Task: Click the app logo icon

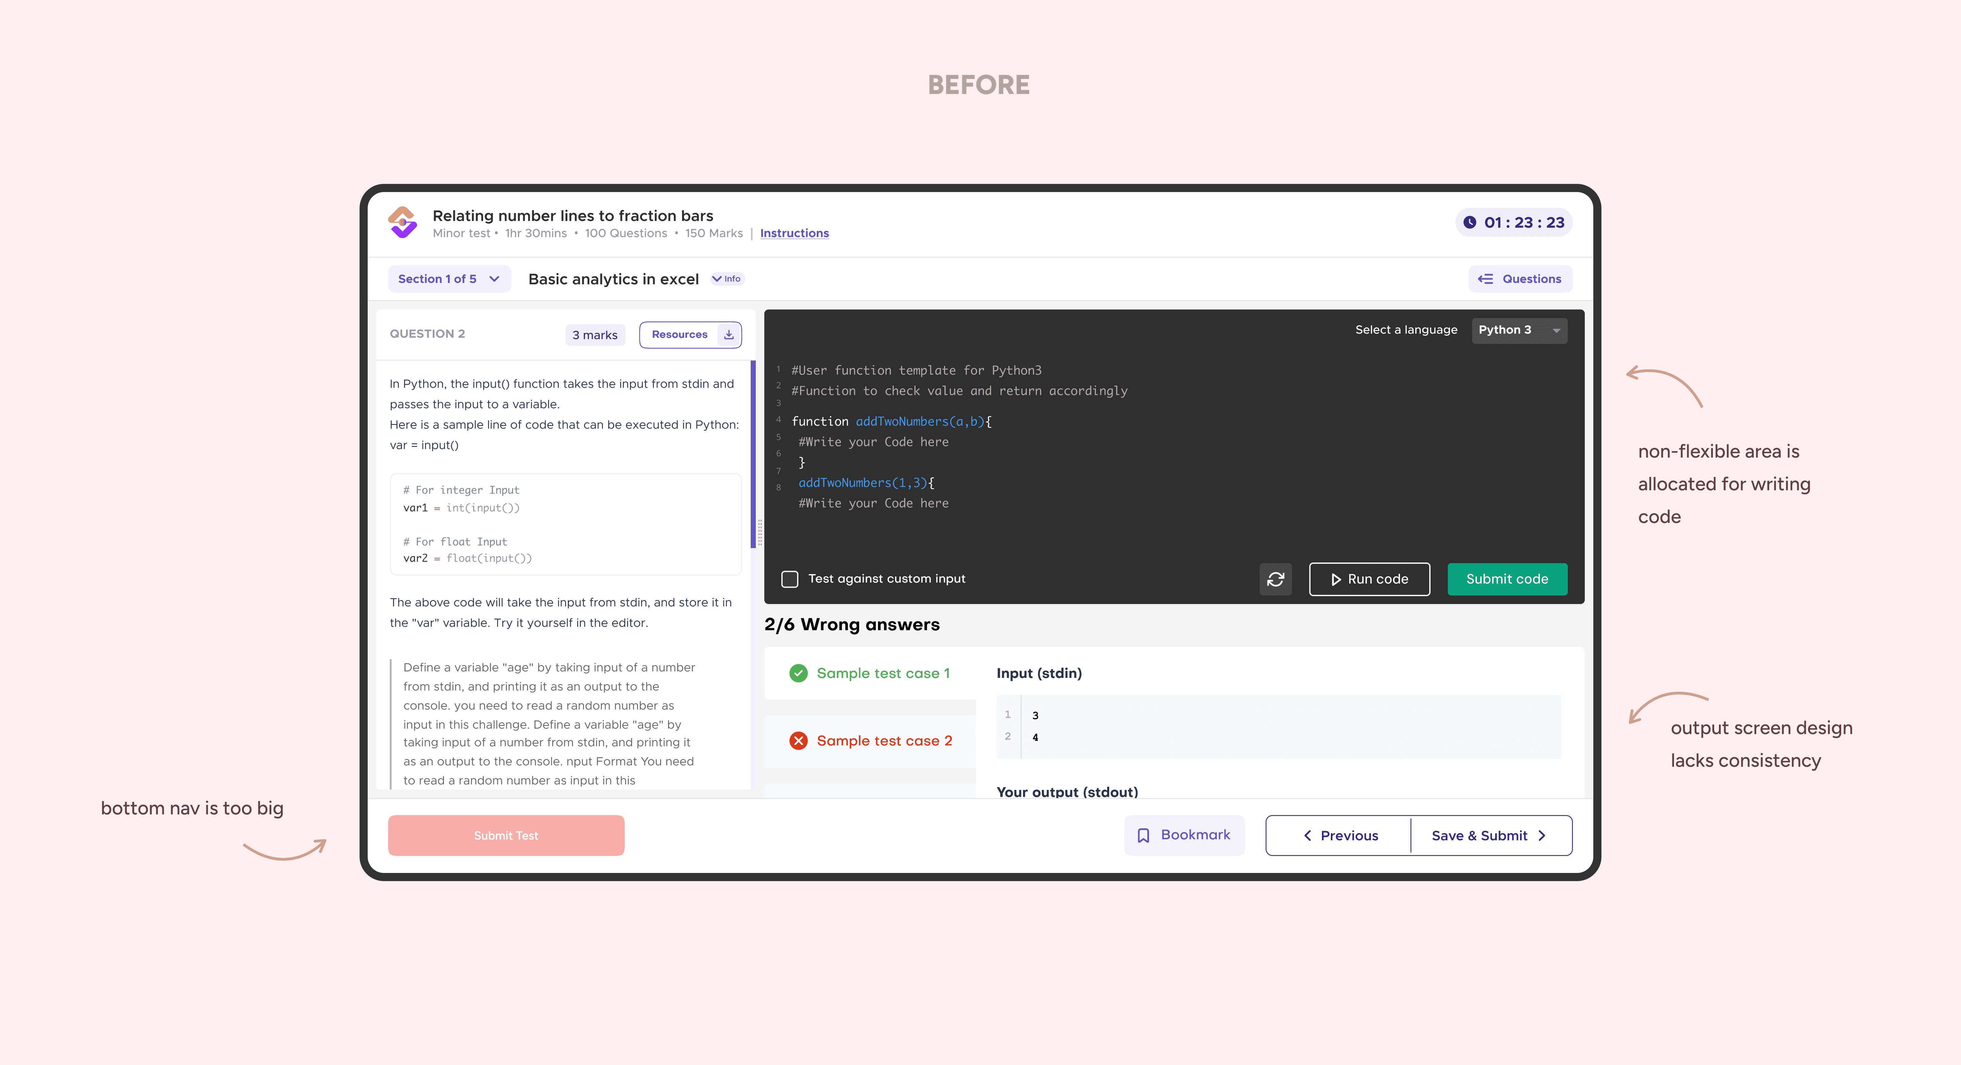Action: [403, 222]
